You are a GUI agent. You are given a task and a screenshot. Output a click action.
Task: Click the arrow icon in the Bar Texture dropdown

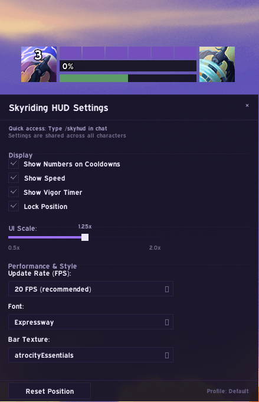click(167, 355)
